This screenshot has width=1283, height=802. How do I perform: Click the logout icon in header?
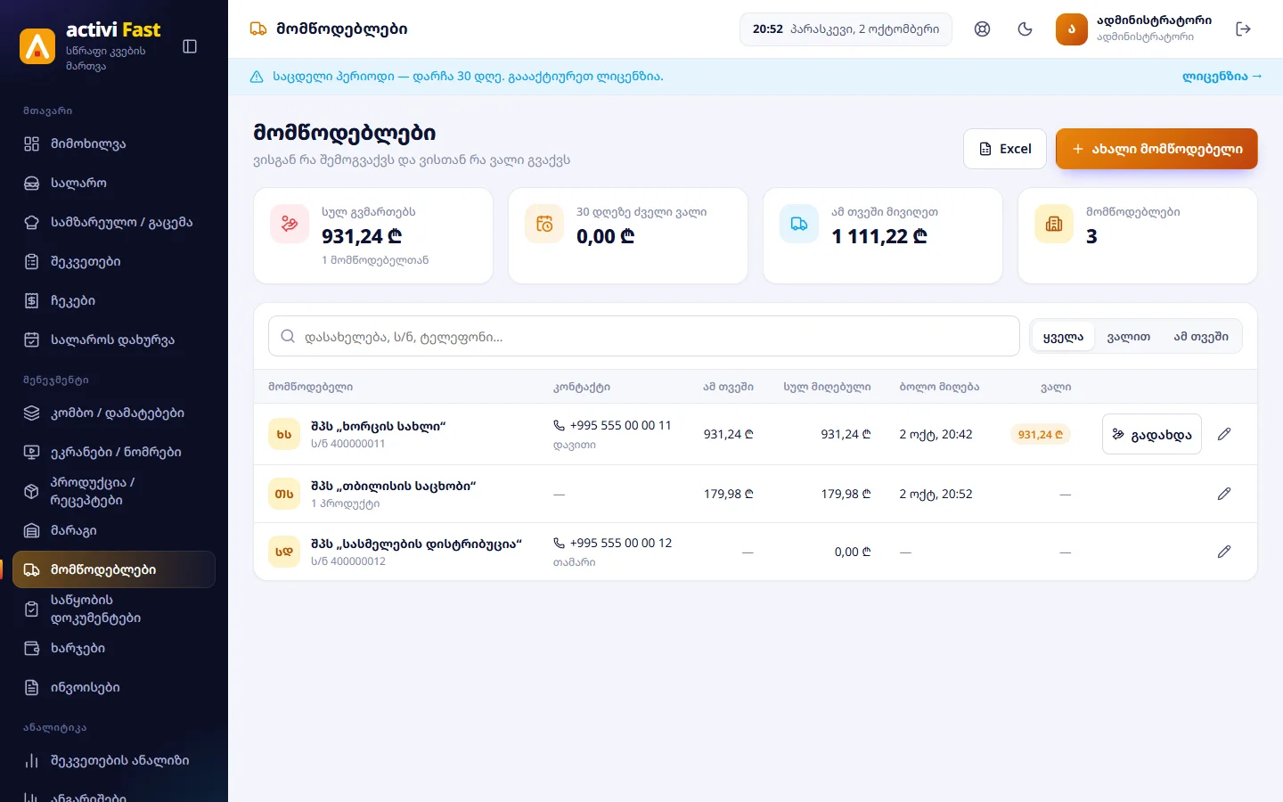pyautogui.click(x=1244, y=29)
